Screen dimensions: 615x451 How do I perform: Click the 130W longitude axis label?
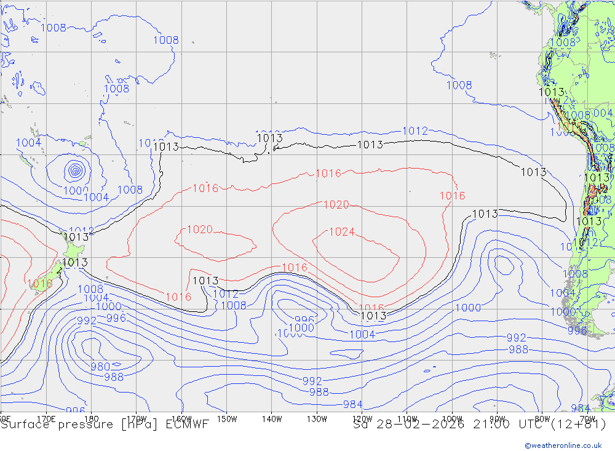[x=317, y=419]
